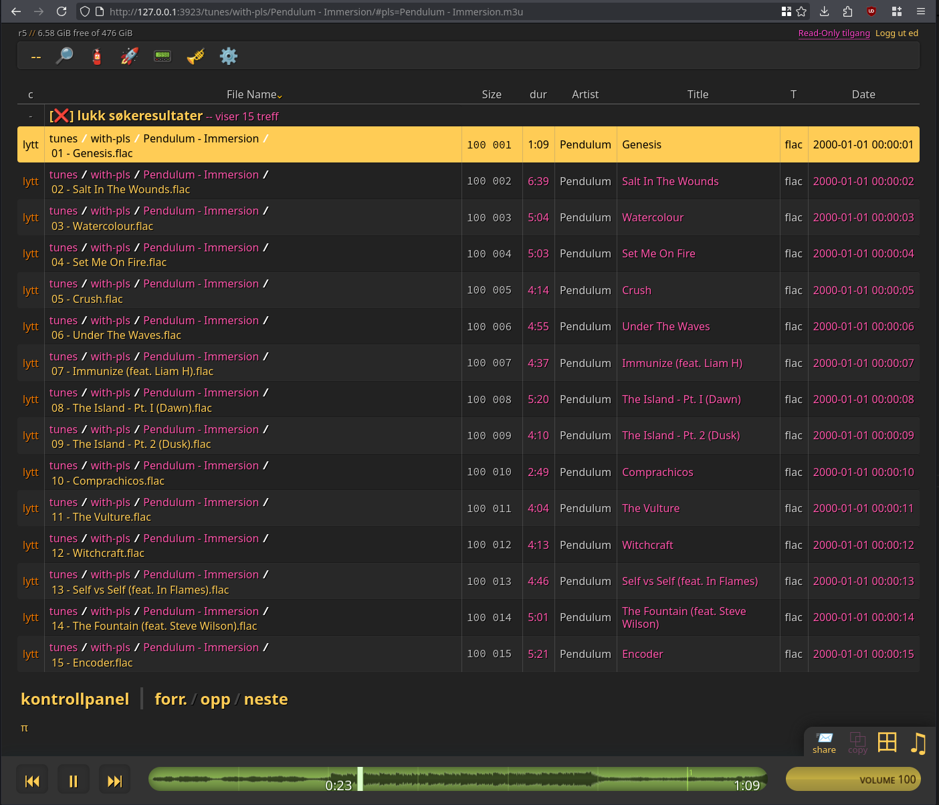Seek within the waveform progress bar

point(457,779)
